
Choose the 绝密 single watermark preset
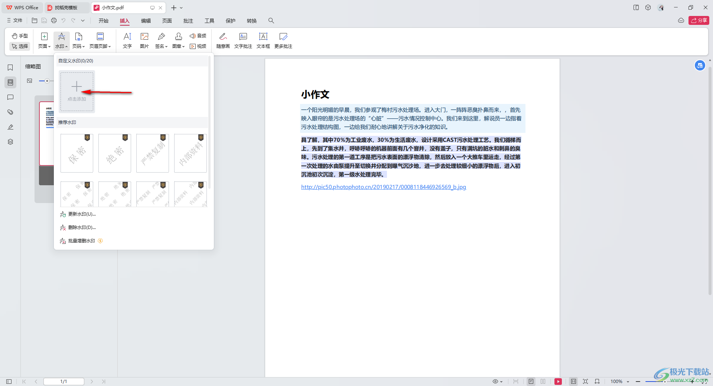[x=115, y=153]
